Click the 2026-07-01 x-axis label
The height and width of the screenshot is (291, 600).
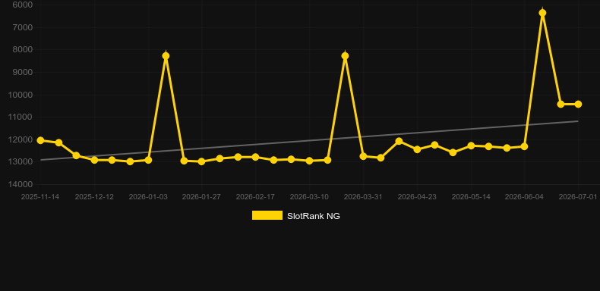click(x=578, y=197)
